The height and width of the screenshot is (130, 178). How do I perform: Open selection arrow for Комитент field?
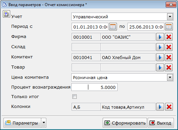point(160,57)
